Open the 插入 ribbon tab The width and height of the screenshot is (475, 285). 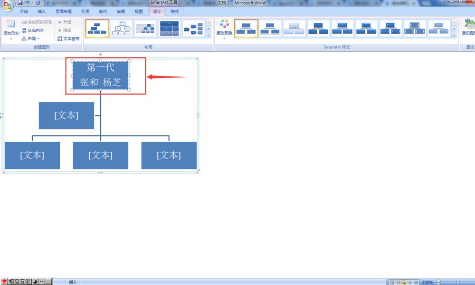pyautogui.click(x=41, y=11)
